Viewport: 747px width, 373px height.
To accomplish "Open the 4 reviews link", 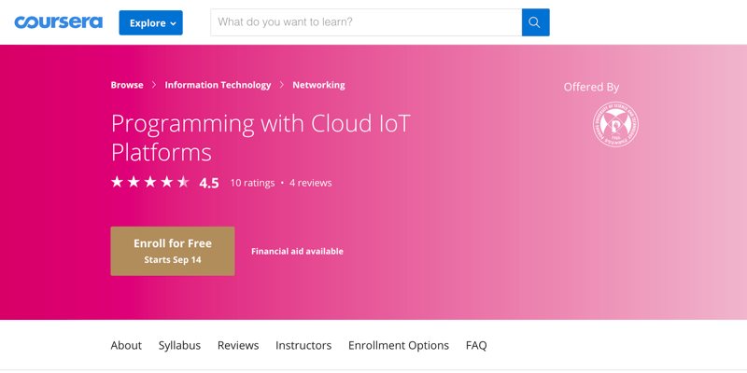I will click(311, 183).
